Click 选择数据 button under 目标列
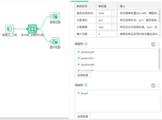Screen dimensions: 162x120 (x=83, y=116)
